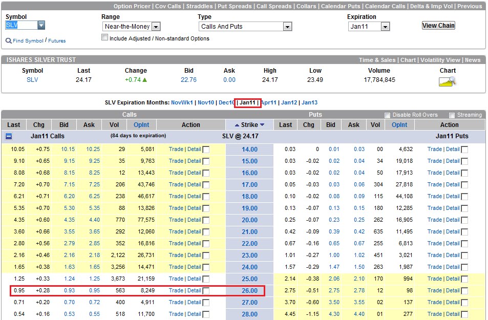Screen dimensions: 488x320
Task: Open the Option Pricer menu item
Action: click(132, 6)
